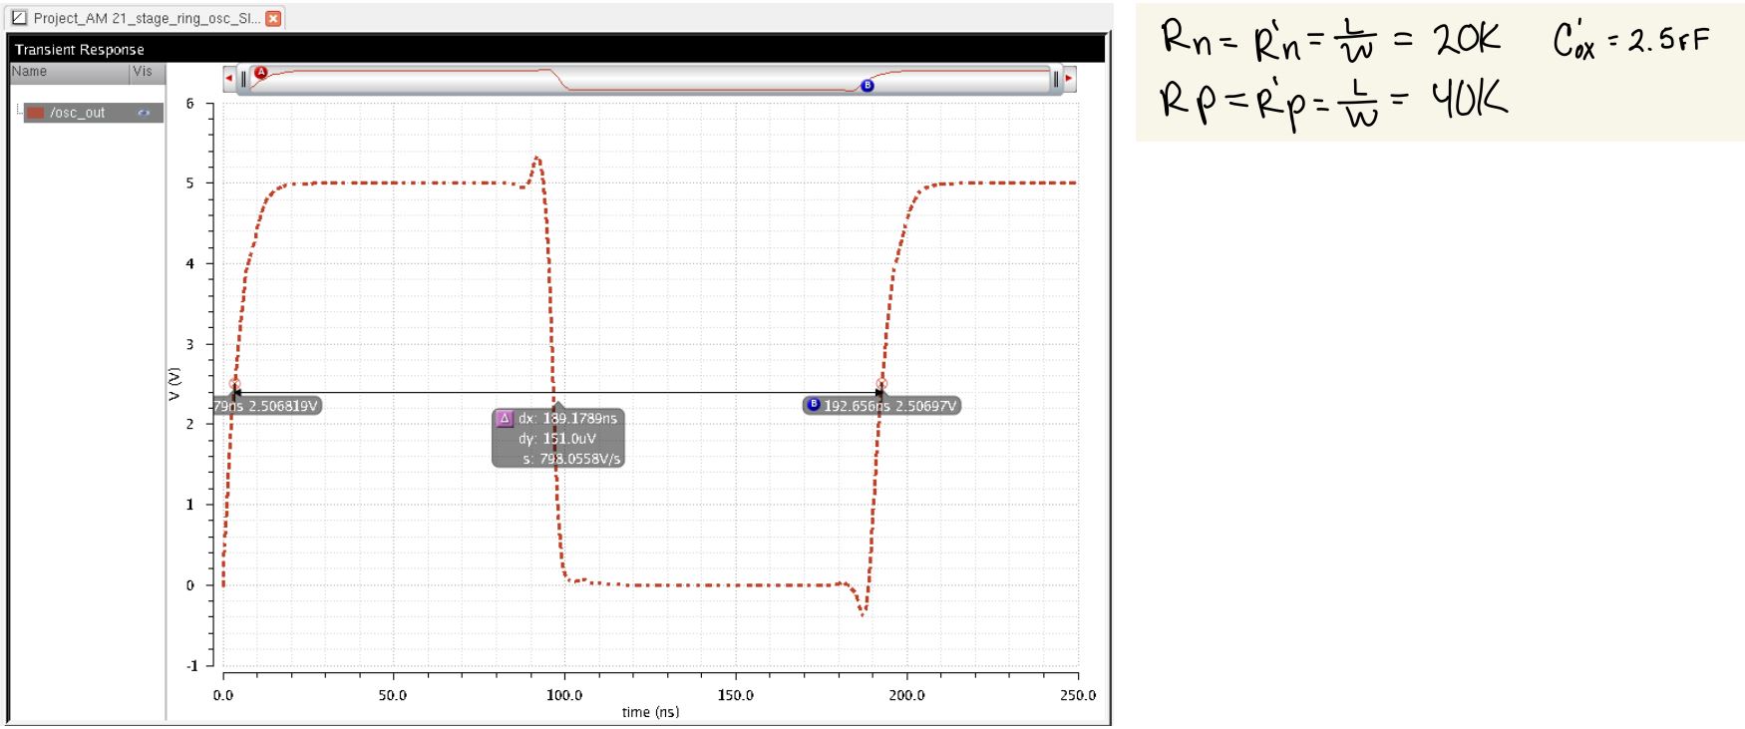Click the left zoom handle grip of overview

click(243, 79)
